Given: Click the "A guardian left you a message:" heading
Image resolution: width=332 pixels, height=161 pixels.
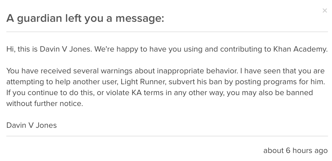Looking at the screenshot, I should [x=85, y=18].
